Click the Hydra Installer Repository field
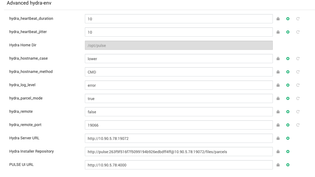The width and height of the screenshot is (315, 177). pos(179,152)
